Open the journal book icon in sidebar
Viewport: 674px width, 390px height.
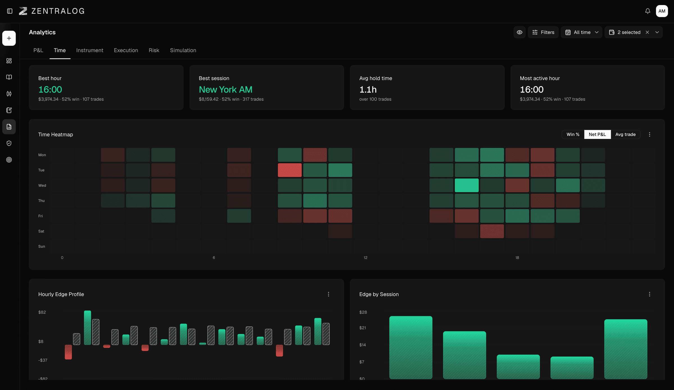click(9, 77)
